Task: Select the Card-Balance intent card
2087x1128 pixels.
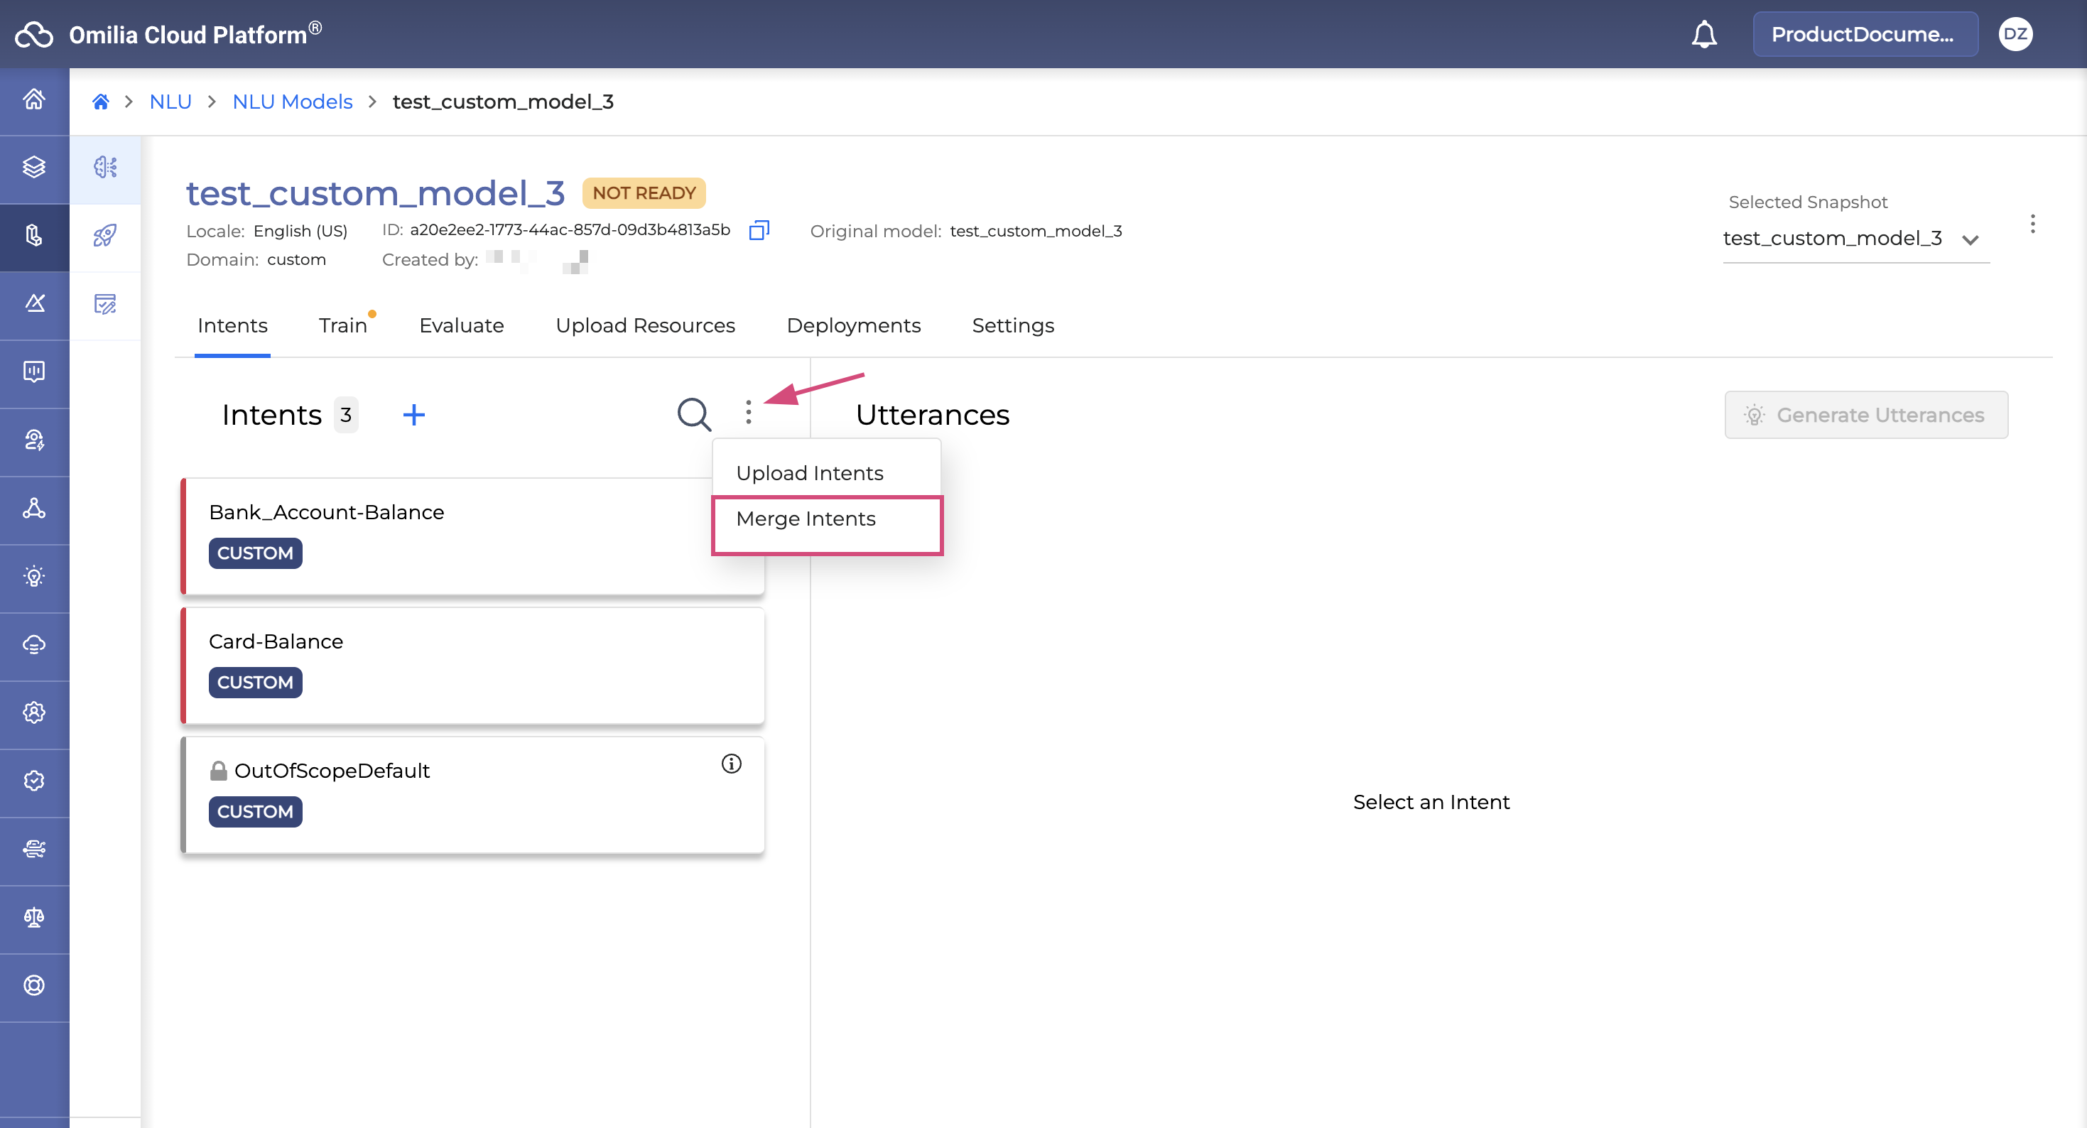Action: pos(473,664)
